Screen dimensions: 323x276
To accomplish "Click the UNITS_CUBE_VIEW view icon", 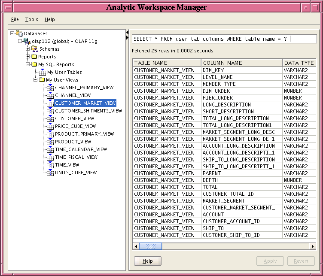I will point(50,173).
